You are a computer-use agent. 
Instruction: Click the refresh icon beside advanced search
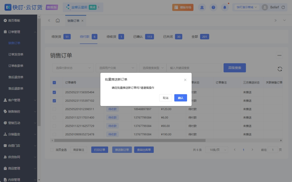[x=280, y=69]
